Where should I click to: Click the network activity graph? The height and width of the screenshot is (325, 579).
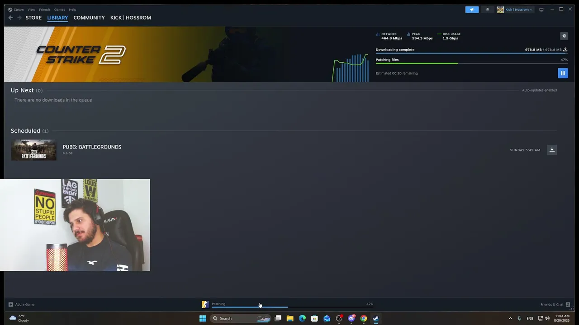(350, 68)
